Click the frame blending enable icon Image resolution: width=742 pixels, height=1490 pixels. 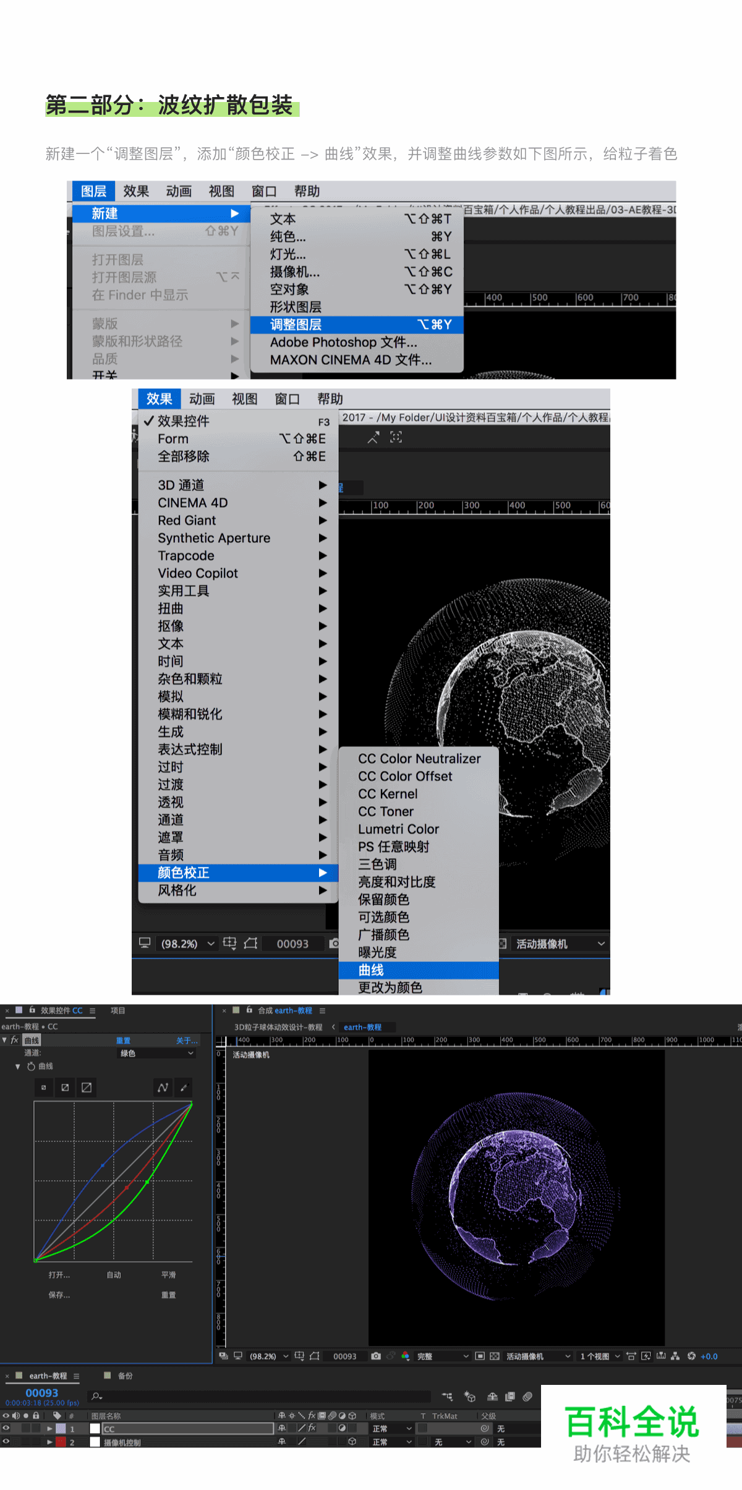[x=510, y=1396]
